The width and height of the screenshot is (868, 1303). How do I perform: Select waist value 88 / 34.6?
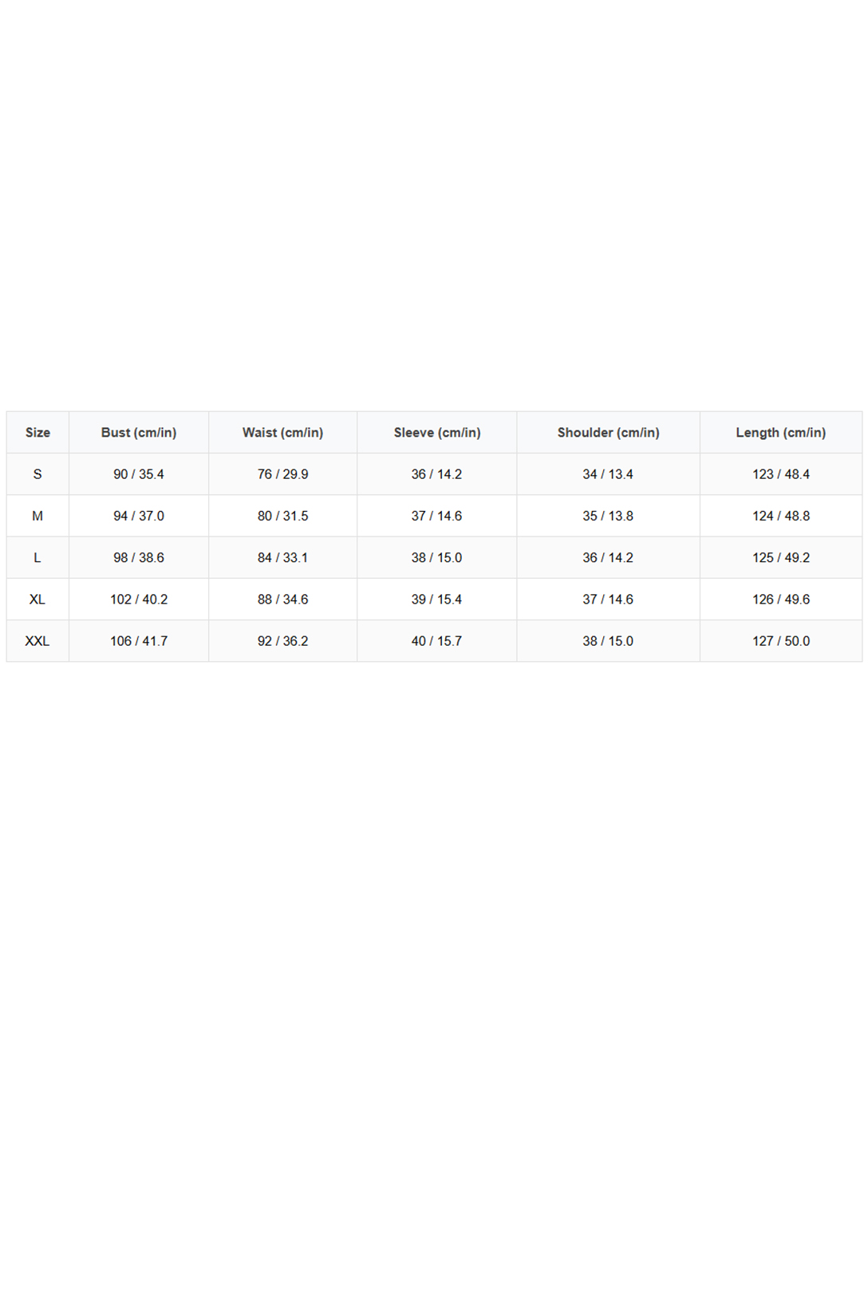point(282,599)
